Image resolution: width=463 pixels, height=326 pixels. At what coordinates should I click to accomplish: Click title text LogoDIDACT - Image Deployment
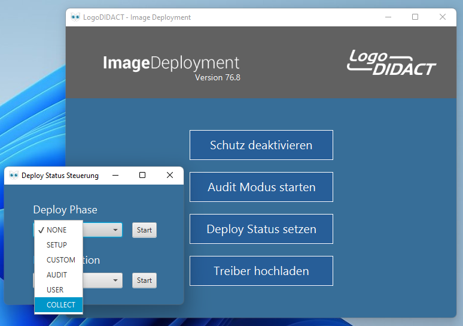[137, 17]
